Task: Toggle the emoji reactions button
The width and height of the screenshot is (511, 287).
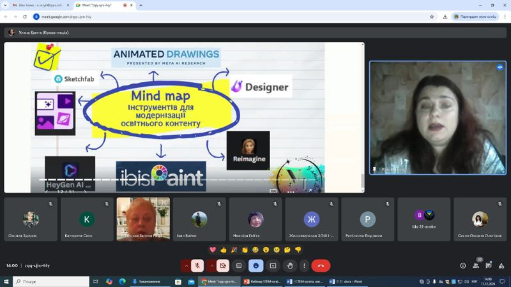Action: pos(256,266)
